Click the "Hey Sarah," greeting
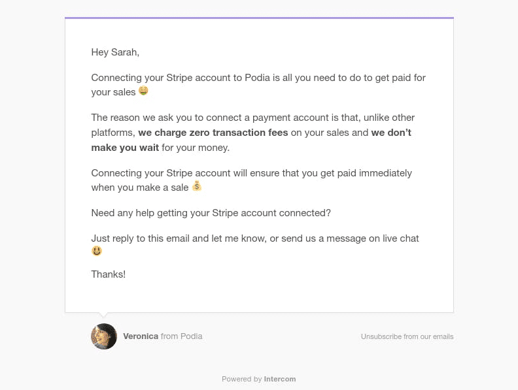 (115, 52)
